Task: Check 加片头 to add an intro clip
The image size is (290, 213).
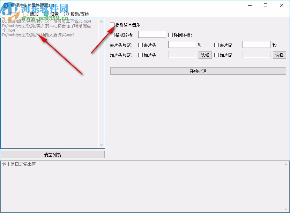Action: pyautogui.click(x=141, y=55)
